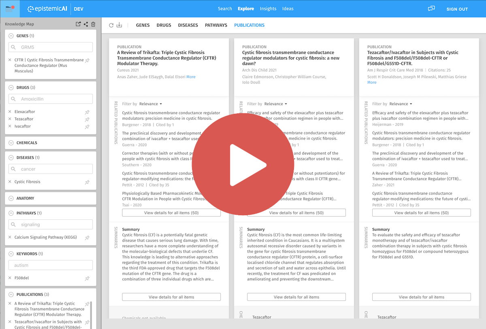Switch to the PATHWAYS tab
The width and height of the screenshot is (486, 329).
[x=216, y=25]
